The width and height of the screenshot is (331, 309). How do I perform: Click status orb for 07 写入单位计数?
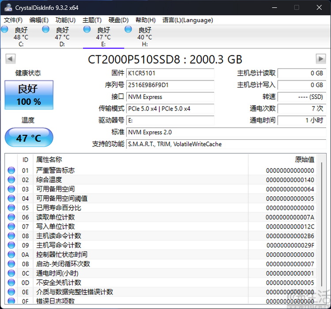(x=11, y=226)
